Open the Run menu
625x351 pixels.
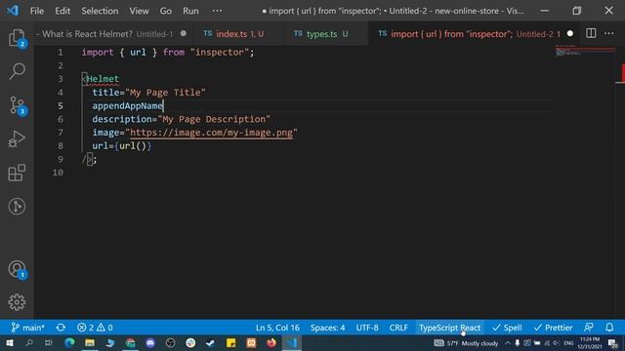pyautogui.click(x=190, y=11)
